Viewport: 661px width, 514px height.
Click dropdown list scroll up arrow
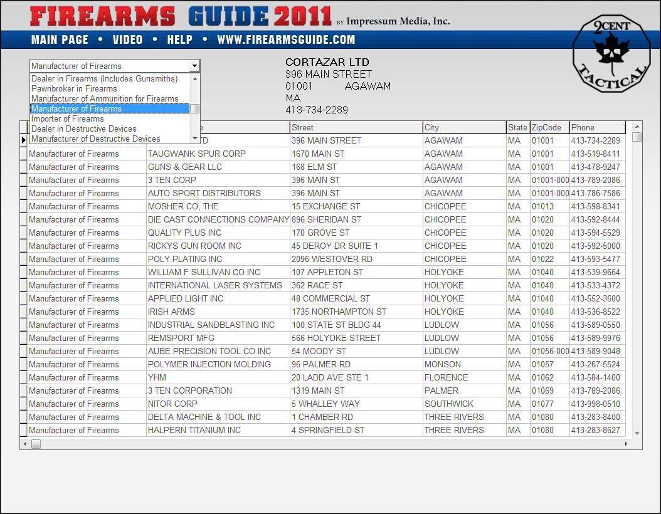[195, 78]
